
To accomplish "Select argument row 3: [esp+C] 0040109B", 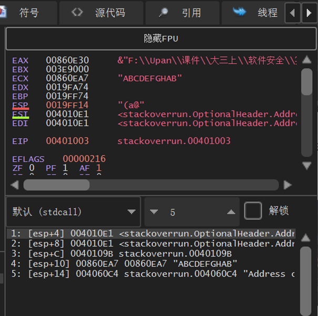I will pyautogui.click(x=151, y=254).
